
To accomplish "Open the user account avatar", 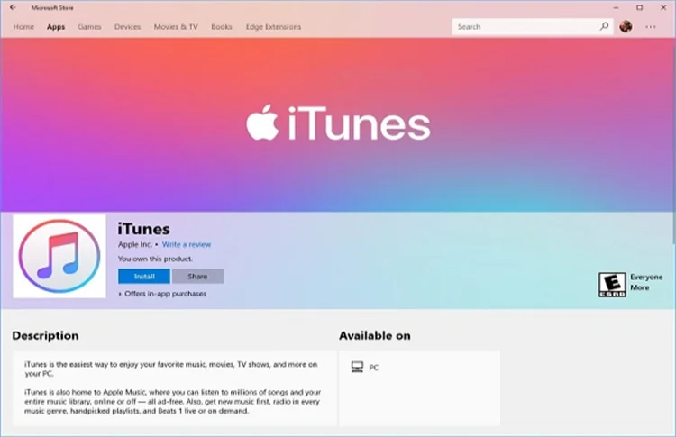I will pyautogui.click(x=626, y=26).
